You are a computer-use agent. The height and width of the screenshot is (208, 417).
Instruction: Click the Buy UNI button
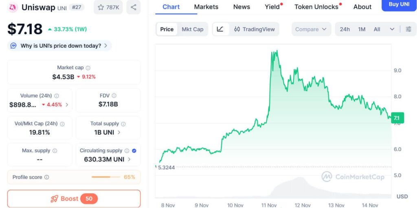tap(399, 4)
